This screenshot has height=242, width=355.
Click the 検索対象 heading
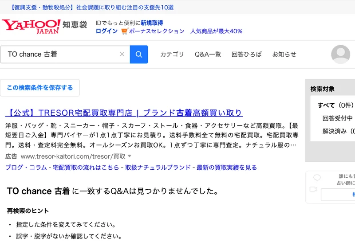point(323,89)
